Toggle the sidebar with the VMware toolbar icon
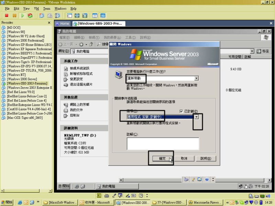Image resolution: width=275 pixels, height=206 pixels. (x=69, y=15)
